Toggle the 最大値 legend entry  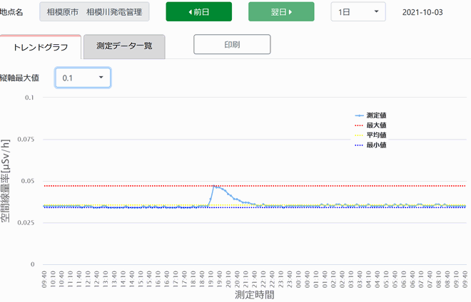tap(370, 125)
